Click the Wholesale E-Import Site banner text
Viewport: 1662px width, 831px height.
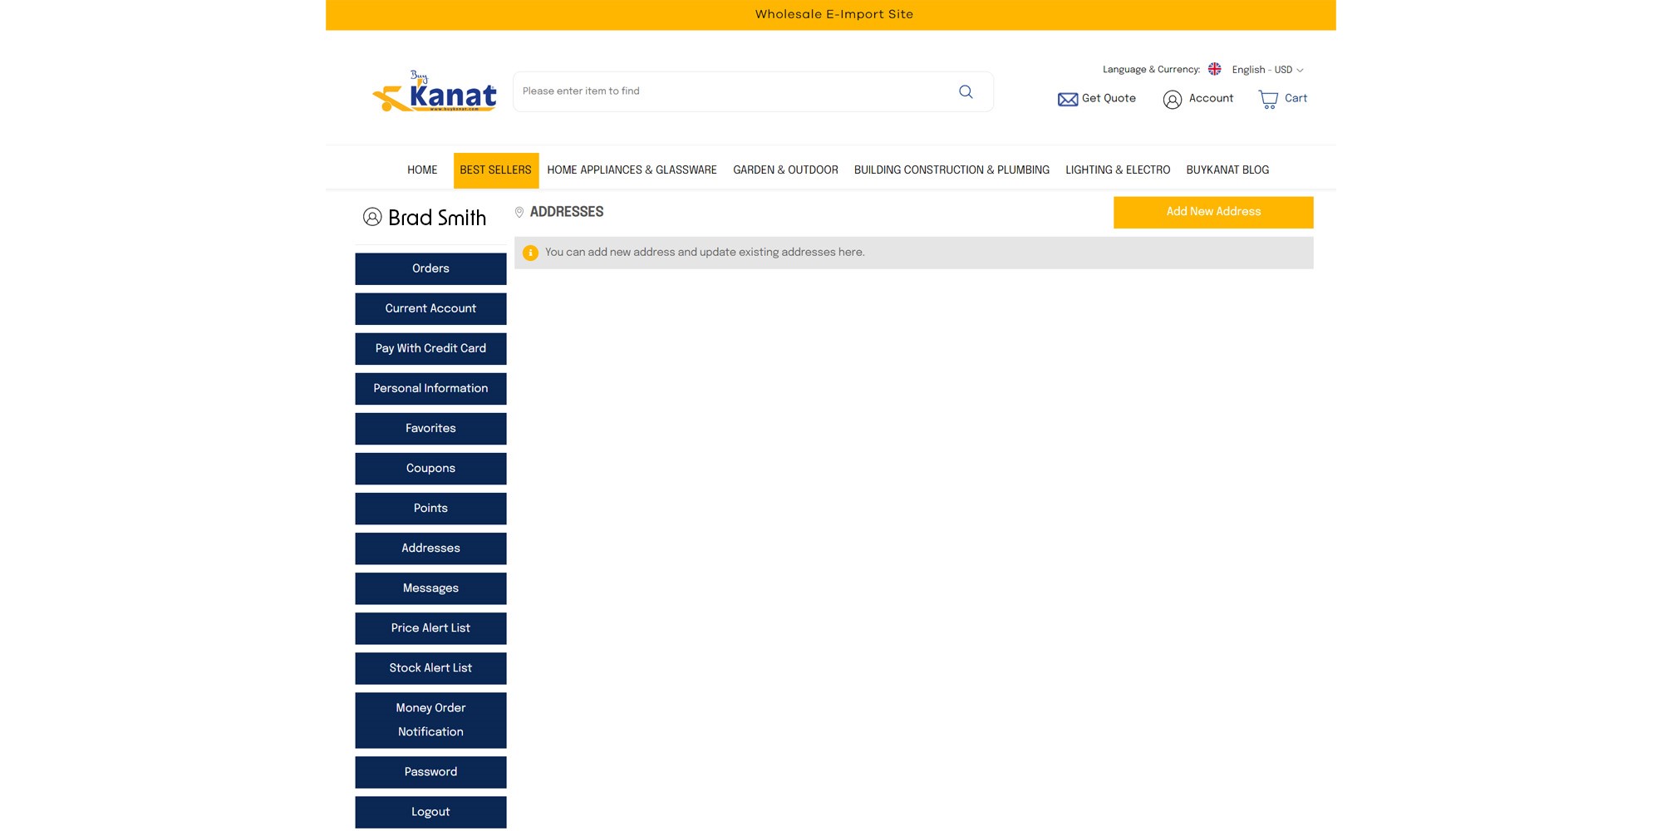click(833, 14)
